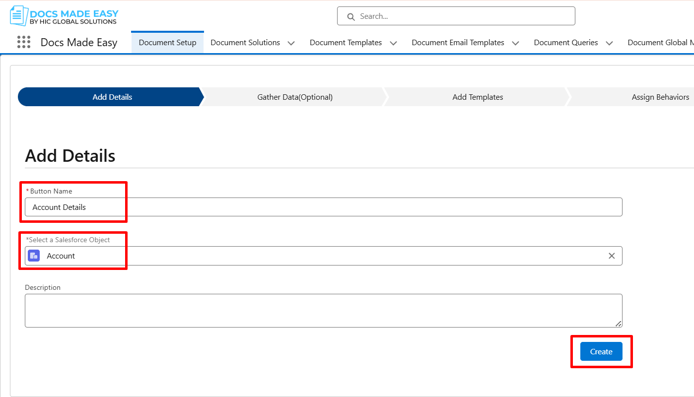Focus the global Search box
This screenshot has height=397, width=694.
coord(462,16)
